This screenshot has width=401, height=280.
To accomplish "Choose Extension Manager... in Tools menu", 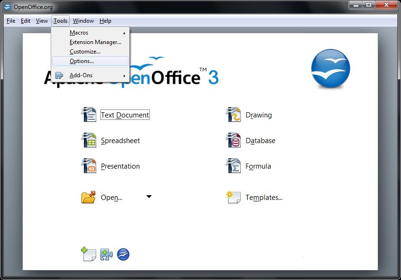I will pyautogui.click(x=95, y=42).
